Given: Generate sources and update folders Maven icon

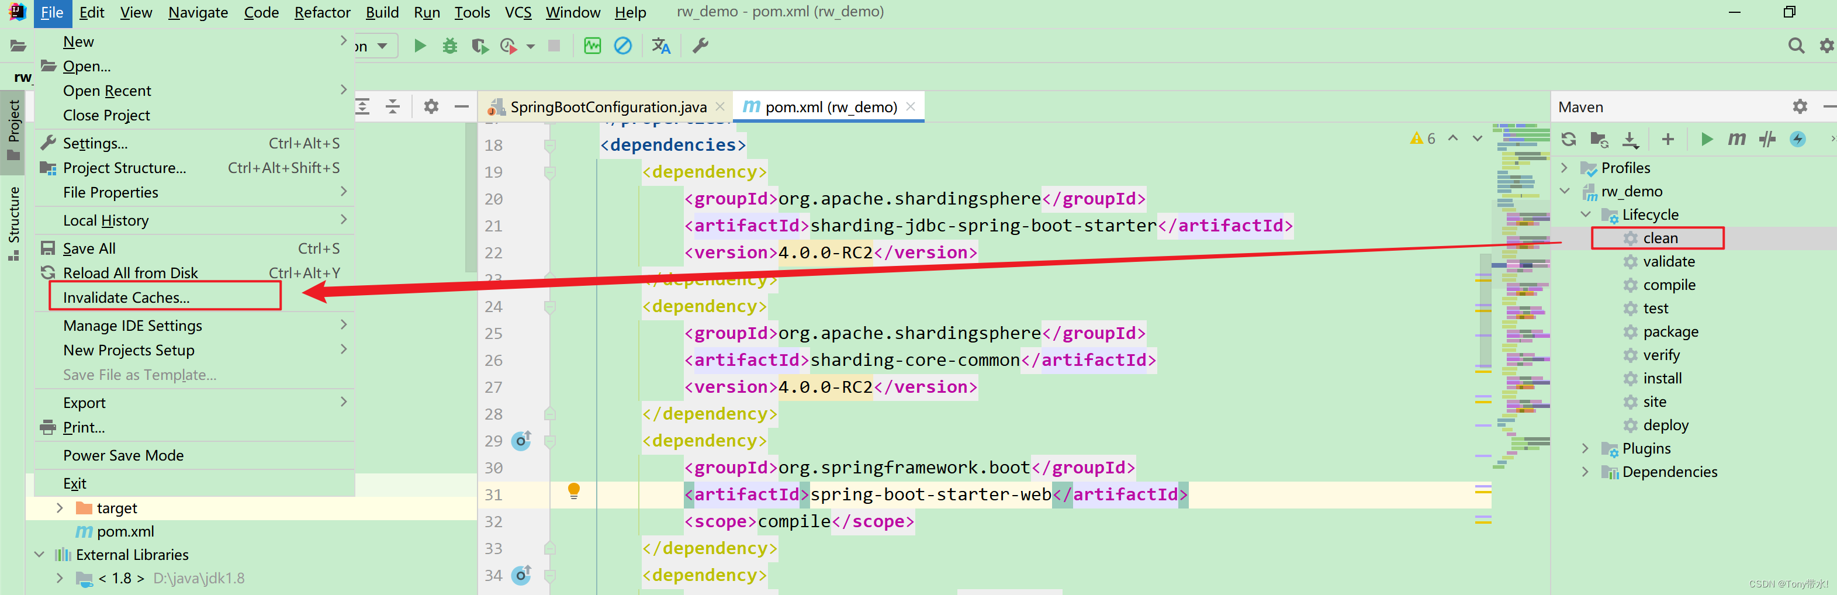Looking at the screenshot, I should tap(1599, 139).
